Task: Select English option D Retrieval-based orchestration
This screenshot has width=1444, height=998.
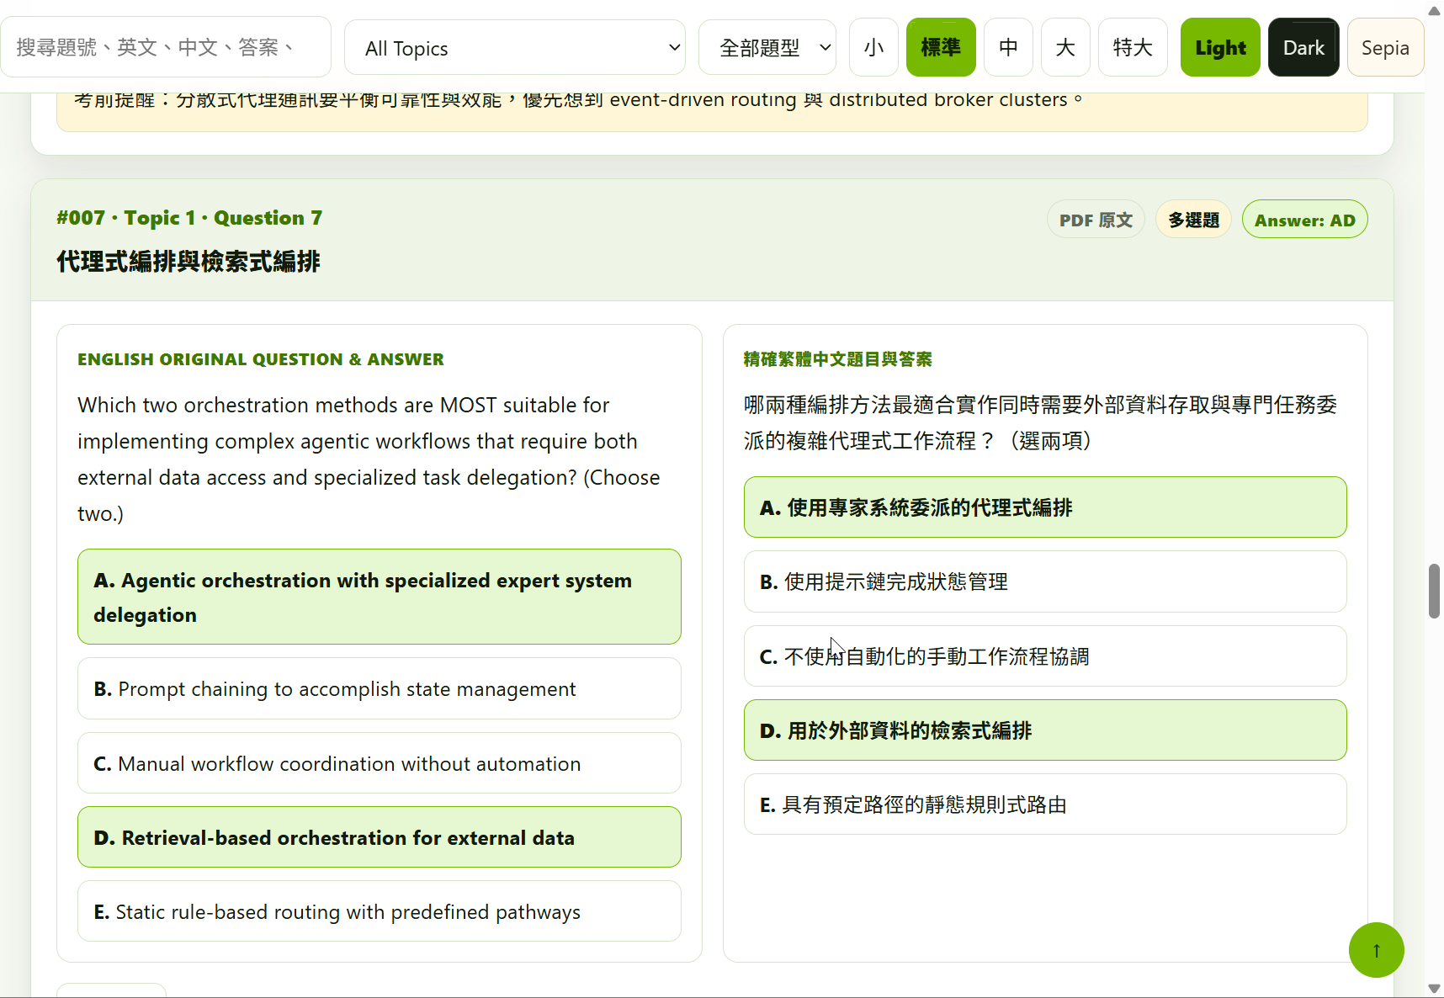Action: pyautogui.click(x=380, y=837)
